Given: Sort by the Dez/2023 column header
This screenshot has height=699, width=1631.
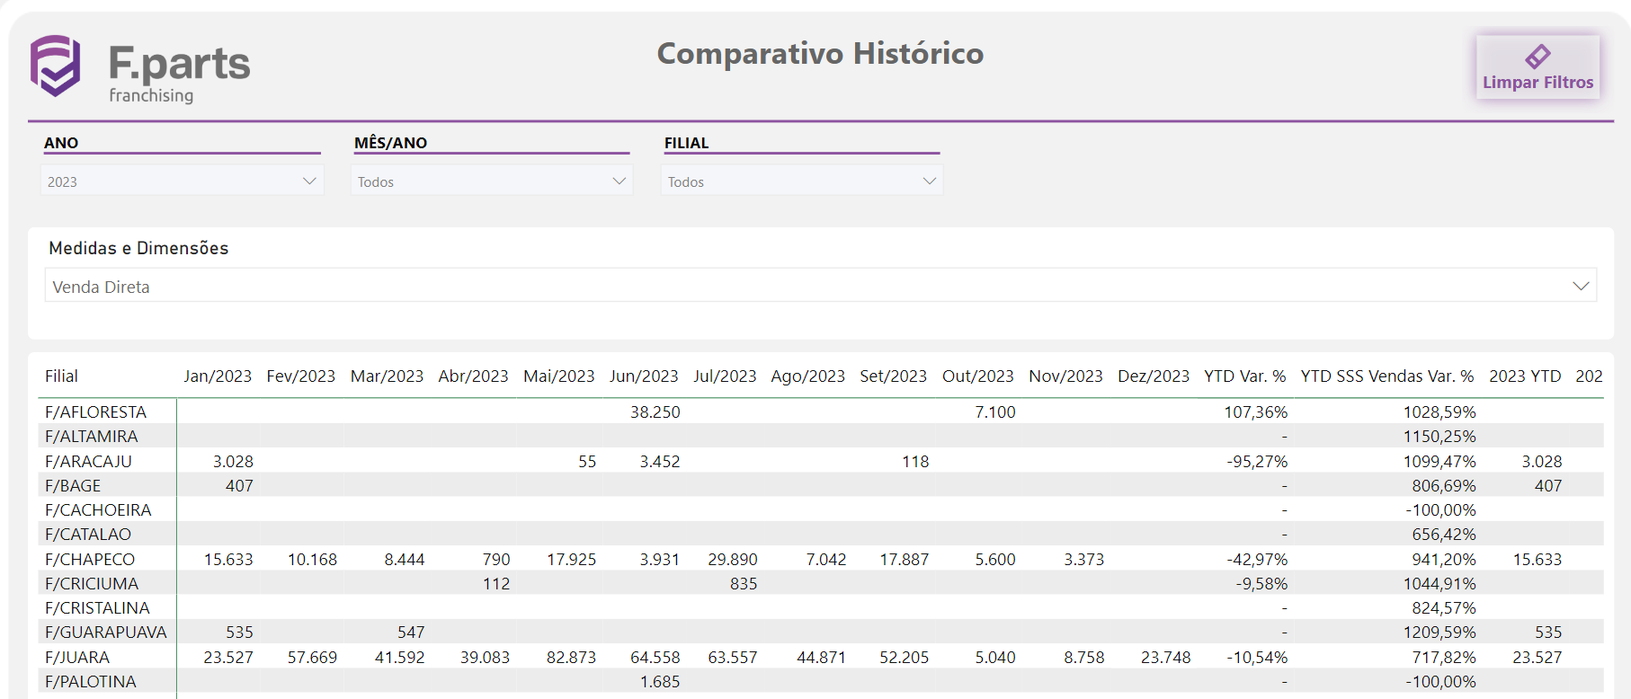Looking at the screenshot, I should pyautogui.click(x=1153, y=376).
